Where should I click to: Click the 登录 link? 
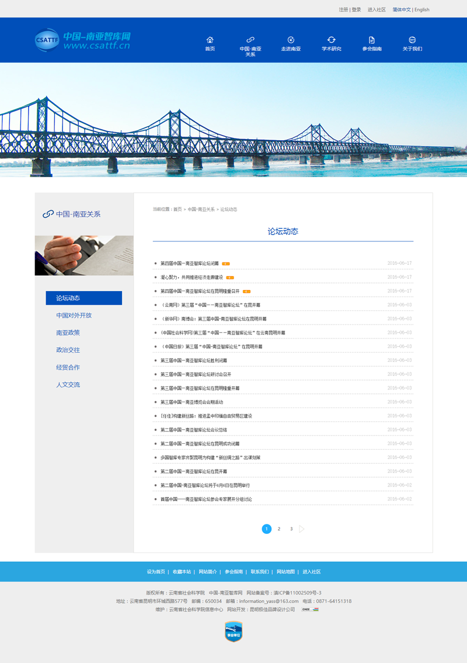tap(356, 10)
